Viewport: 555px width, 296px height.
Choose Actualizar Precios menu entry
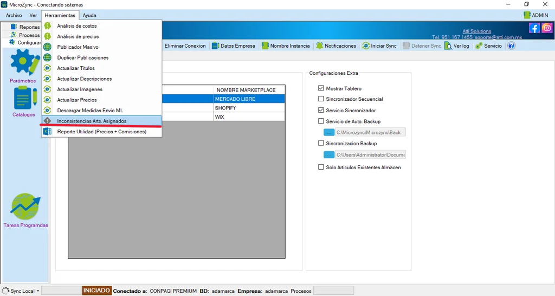pos(101,100)
